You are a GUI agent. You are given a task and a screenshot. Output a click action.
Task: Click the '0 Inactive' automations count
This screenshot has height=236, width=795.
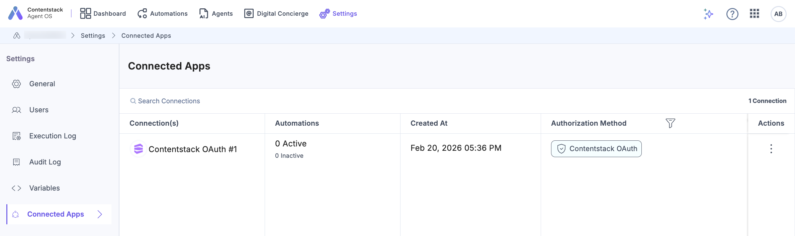(289, 156)
